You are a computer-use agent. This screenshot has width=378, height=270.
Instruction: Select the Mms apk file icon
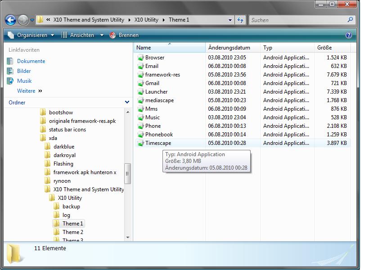[x=140, y=109]
